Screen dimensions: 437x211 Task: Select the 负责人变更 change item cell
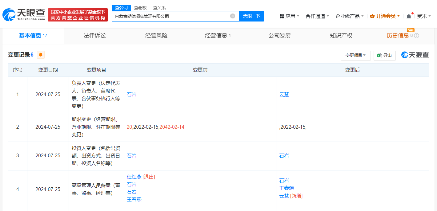pos(96,95)
